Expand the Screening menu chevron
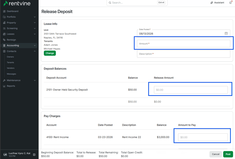Screen dimensions: 235x159 pos(35,28)
